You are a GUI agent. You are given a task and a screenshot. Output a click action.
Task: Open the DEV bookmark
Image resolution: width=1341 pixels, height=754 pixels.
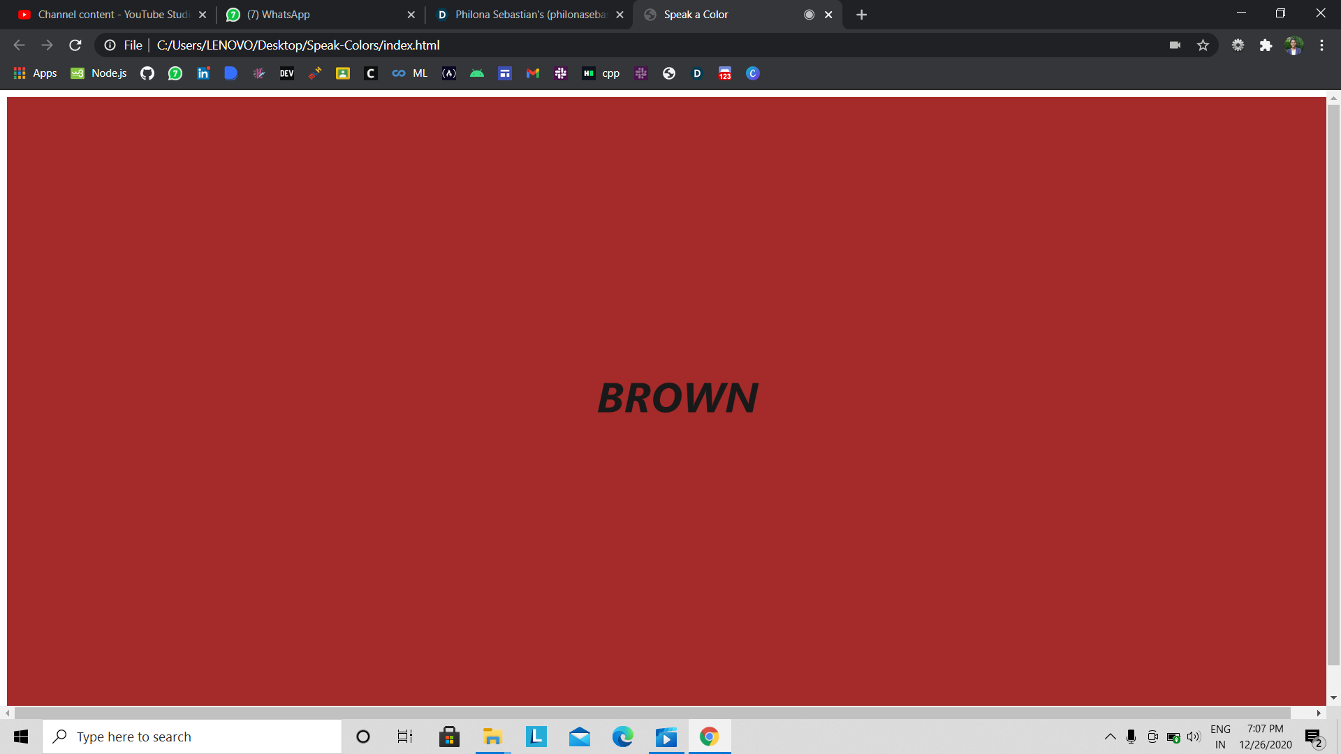286,73
